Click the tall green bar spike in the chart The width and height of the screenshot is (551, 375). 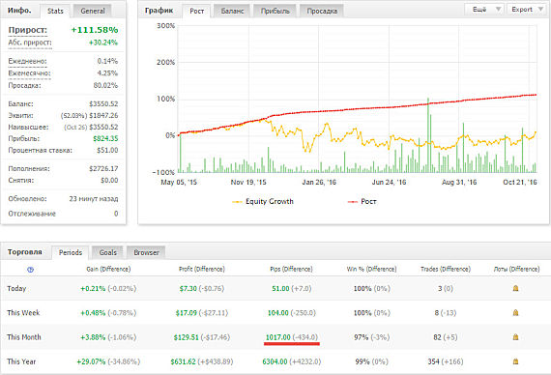pos(428,135)
